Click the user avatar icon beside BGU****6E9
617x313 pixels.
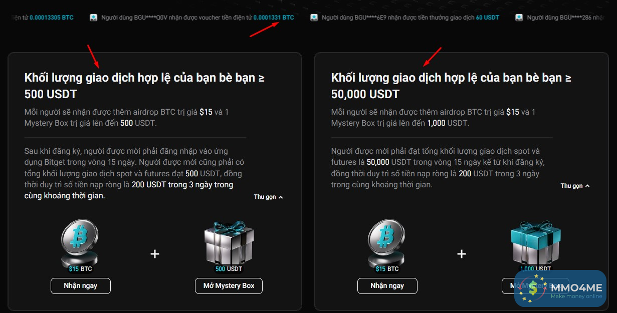(314, 18)
